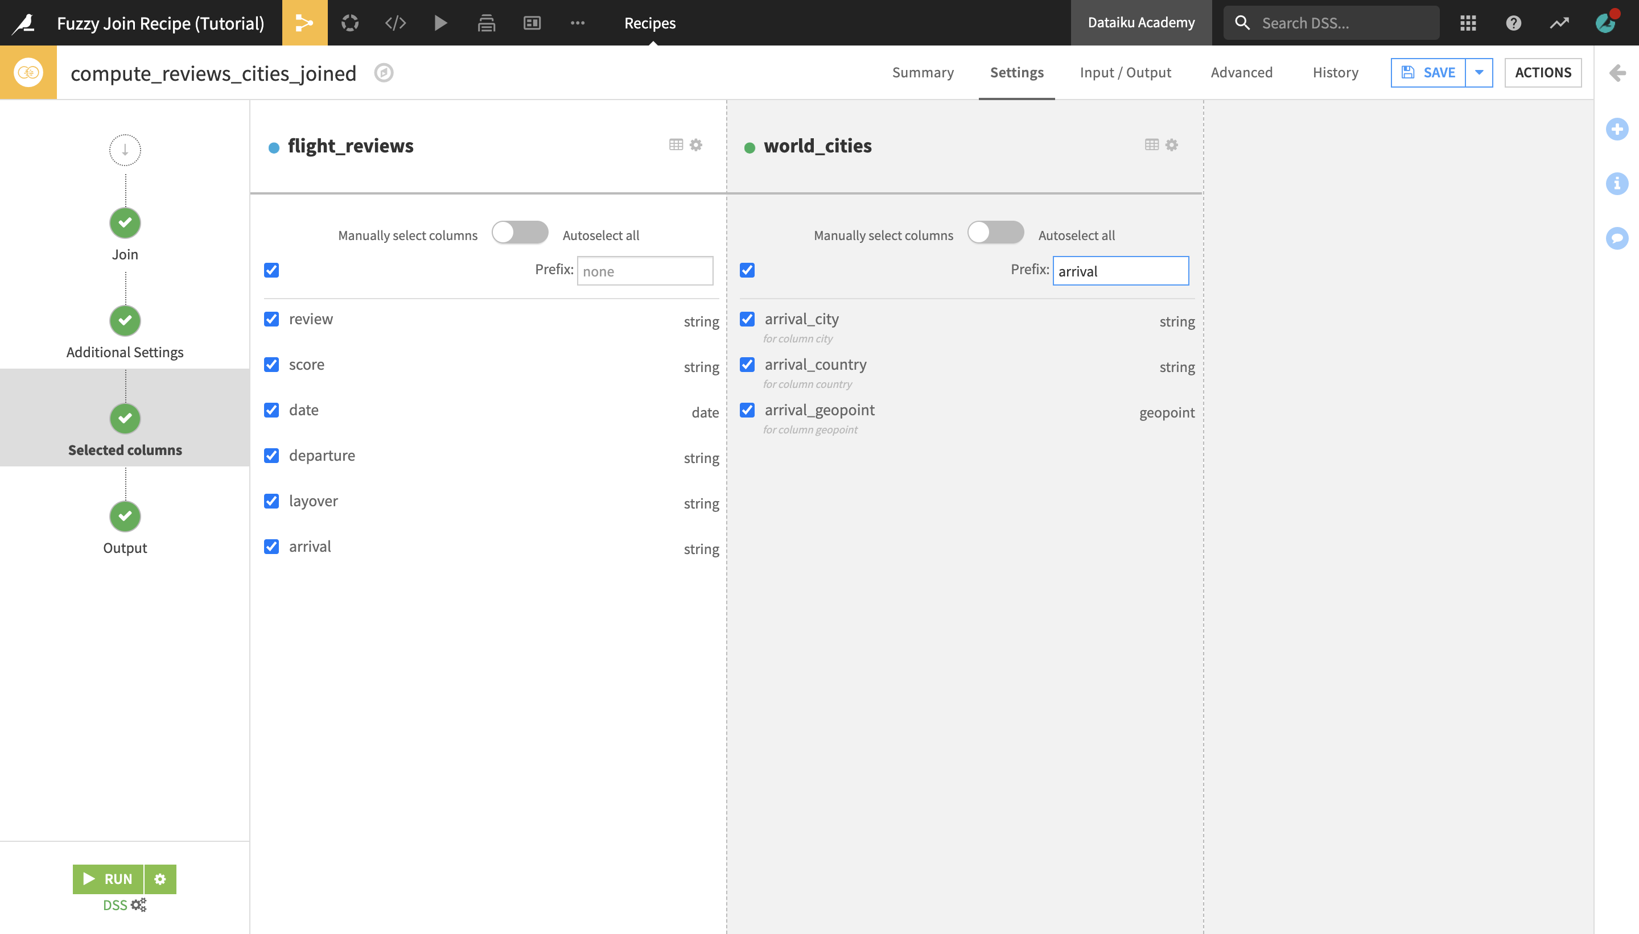The width and height of the screenshot is (1639, 934).
Task: Switch to the Input / Output tab
Action: 1125,72
